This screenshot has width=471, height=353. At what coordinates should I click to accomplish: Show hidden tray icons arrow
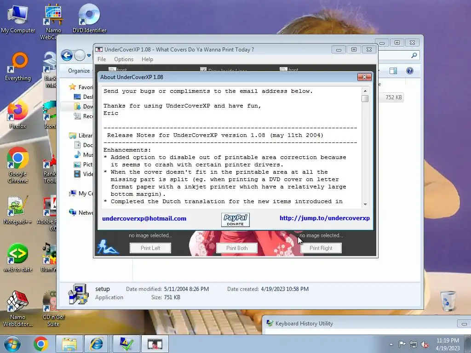391,344
